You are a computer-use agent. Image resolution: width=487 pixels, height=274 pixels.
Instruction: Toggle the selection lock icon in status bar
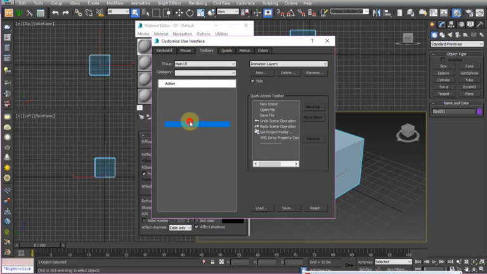(212, 262)
